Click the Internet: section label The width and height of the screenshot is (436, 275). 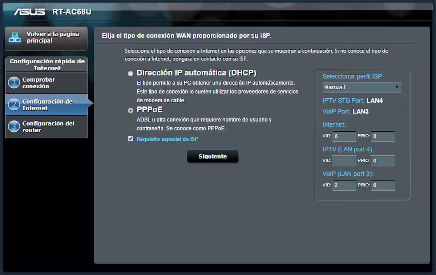pos(334,124)
